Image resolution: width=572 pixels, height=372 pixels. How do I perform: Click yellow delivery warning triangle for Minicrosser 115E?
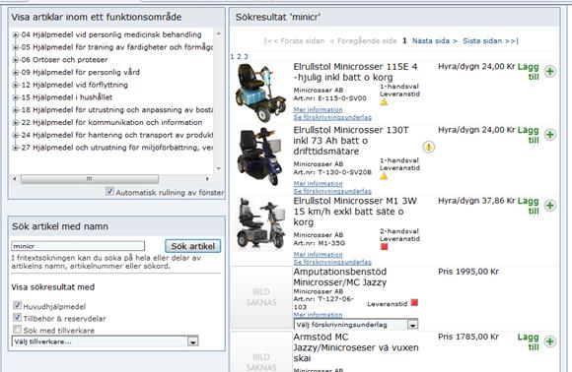[x=384, y=102]
